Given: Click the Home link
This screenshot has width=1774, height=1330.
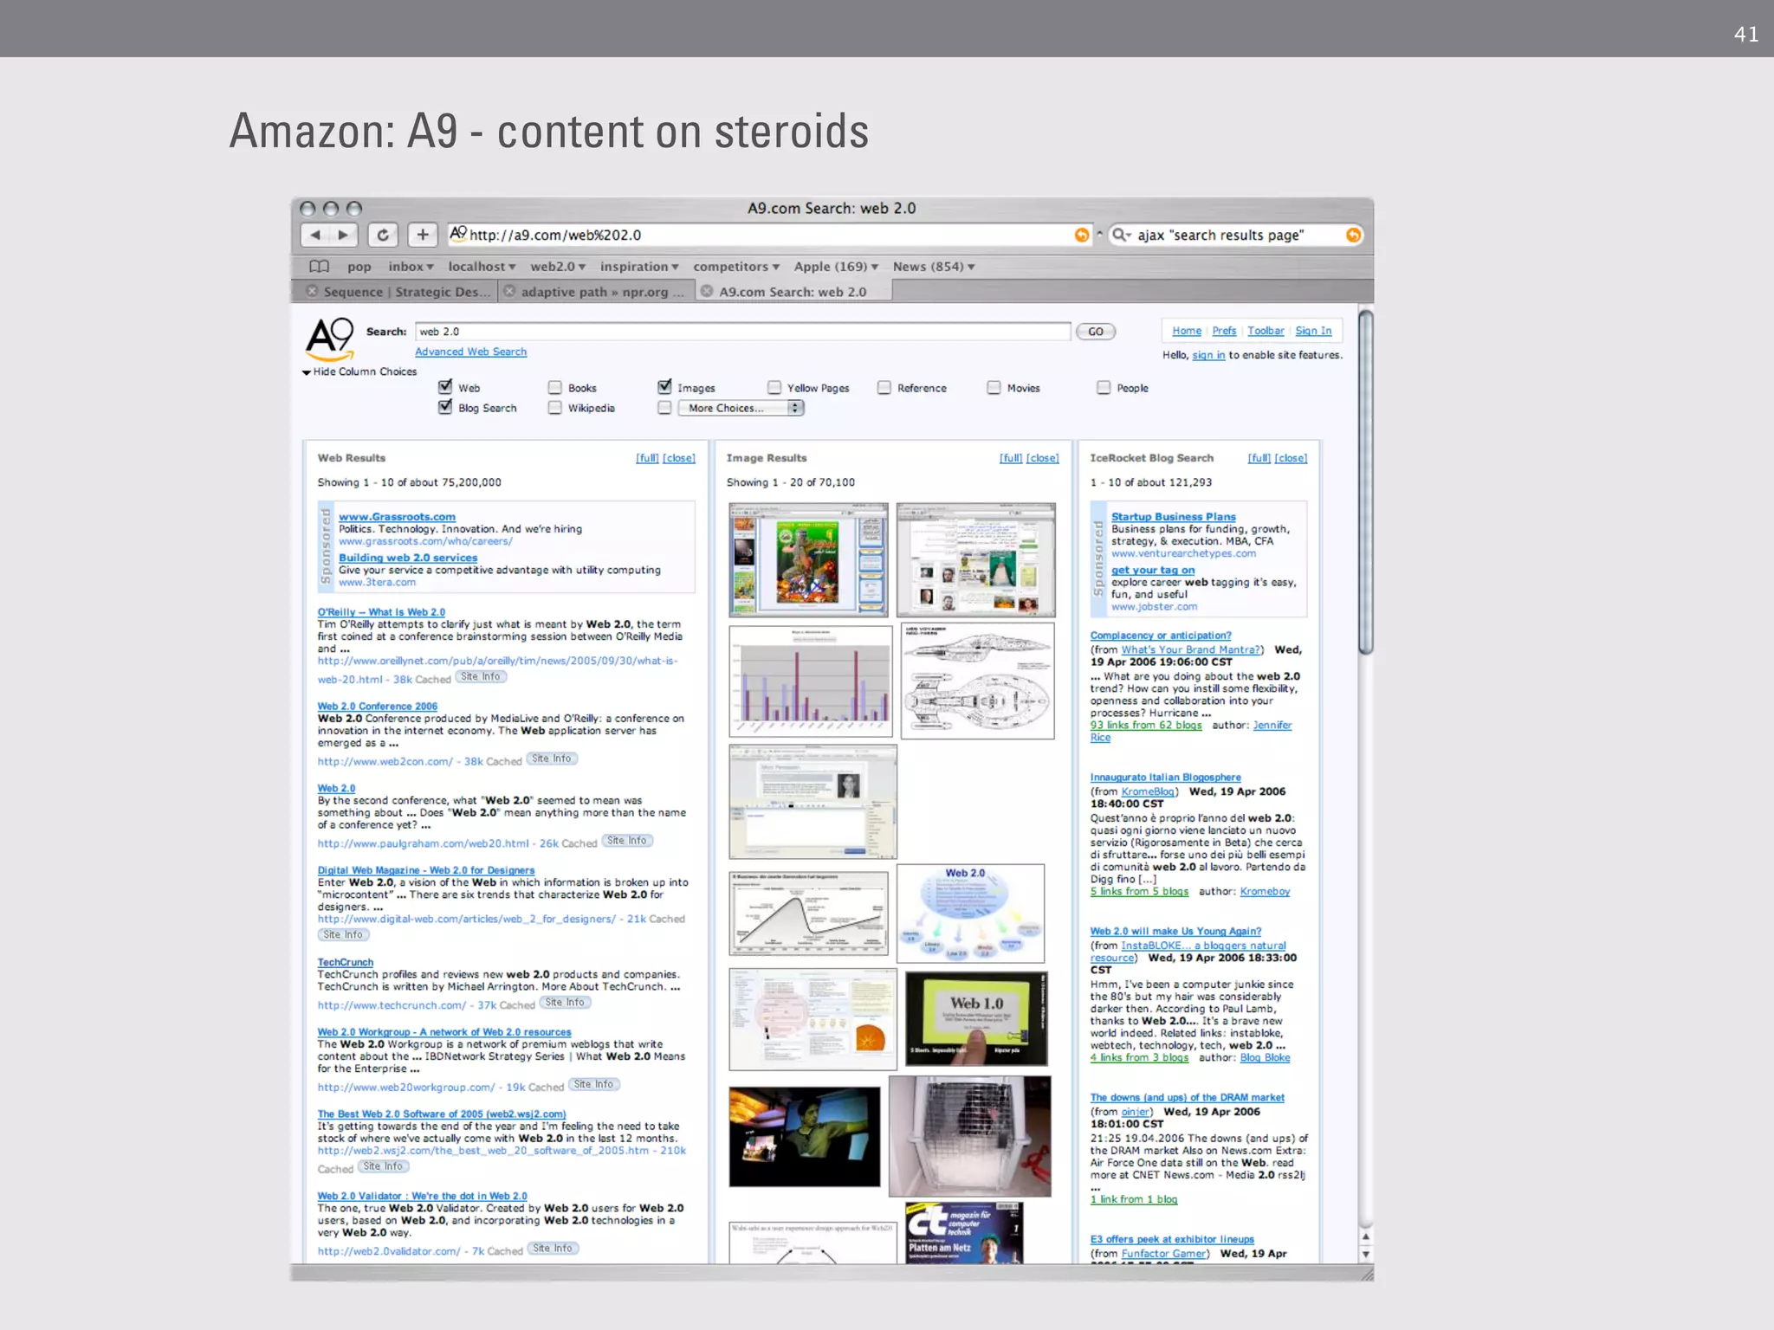Looking at the screenshot, I should [1187, 331].
